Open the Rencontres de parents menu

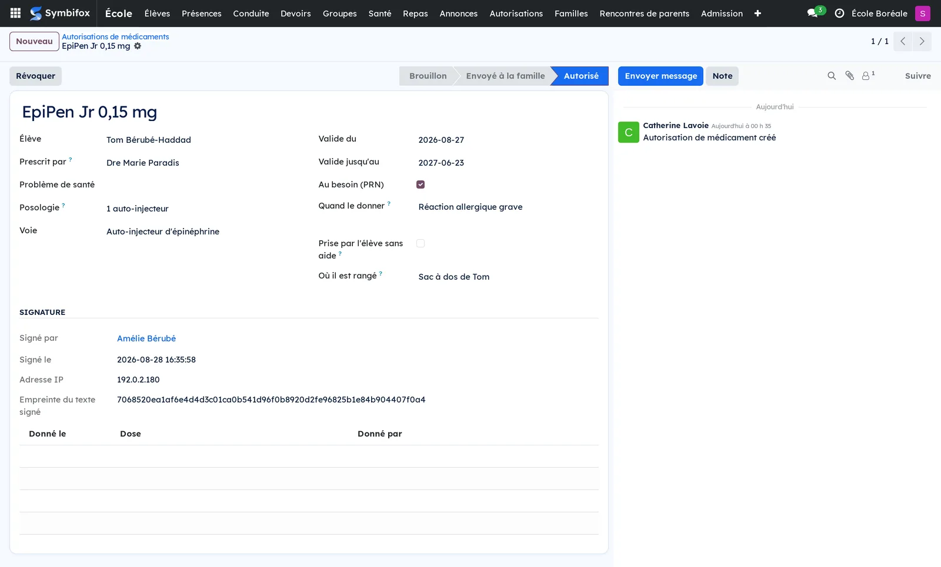tap(644, 13)
